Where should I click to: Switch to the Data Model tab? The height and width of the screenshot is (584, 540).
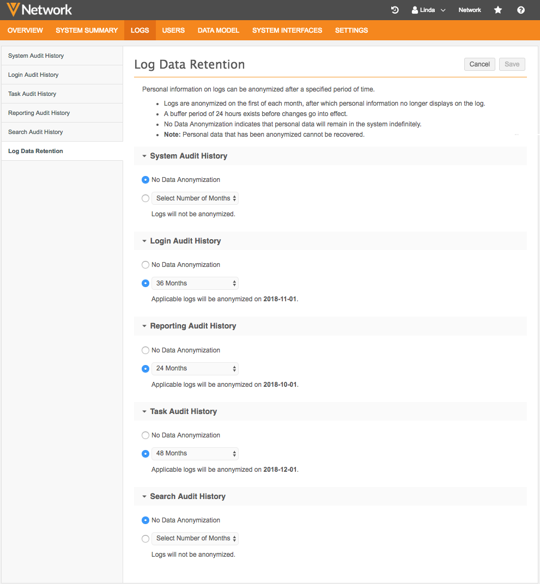click(x=218, y=31)
